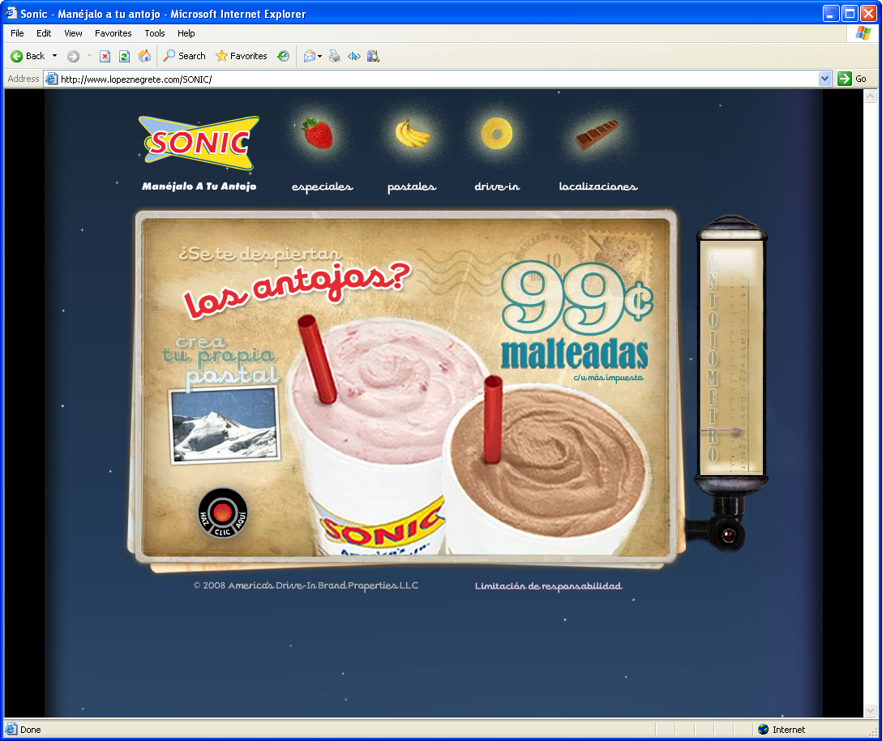Open the Tools menu
This screenshot has height=741, width=882.
click(155, 33)
